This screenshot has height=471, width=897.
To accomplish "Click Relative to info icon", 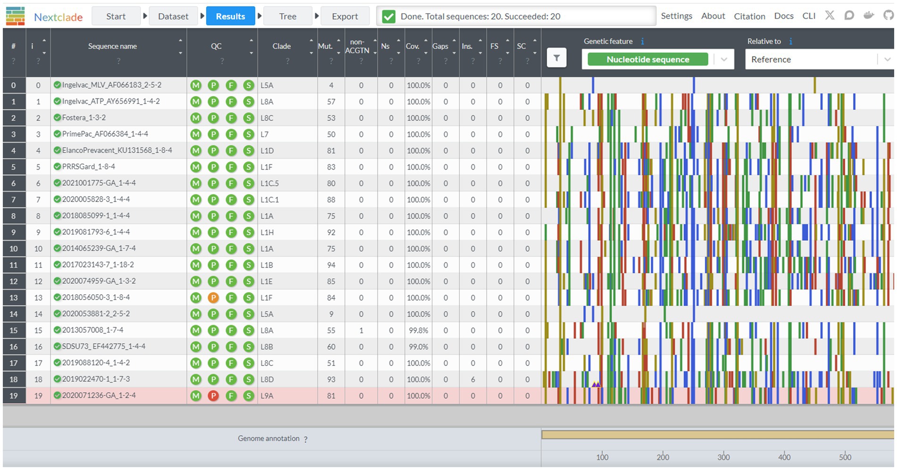I will pos(790,41).
